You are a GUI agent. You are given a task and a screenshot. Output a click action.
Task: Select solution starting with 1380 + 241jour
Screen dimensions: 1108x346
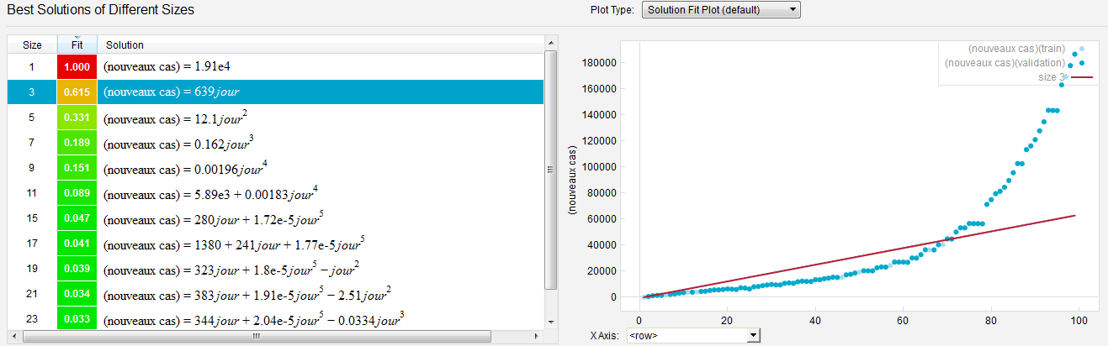pos(276,244)
